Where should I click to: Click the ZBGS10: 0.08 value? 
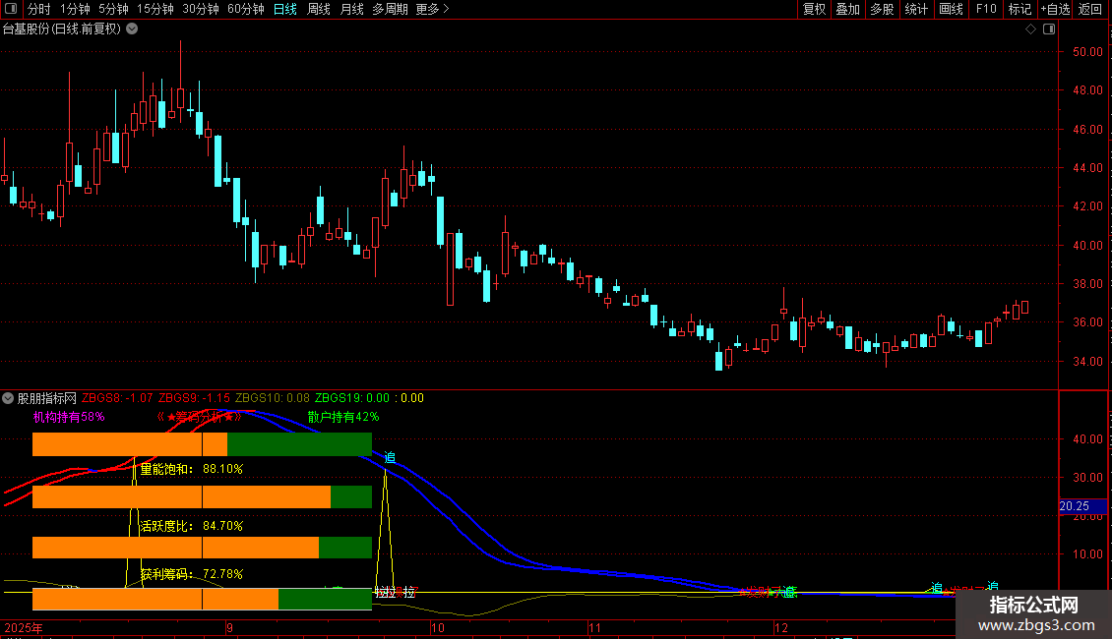tap(273, 398)
